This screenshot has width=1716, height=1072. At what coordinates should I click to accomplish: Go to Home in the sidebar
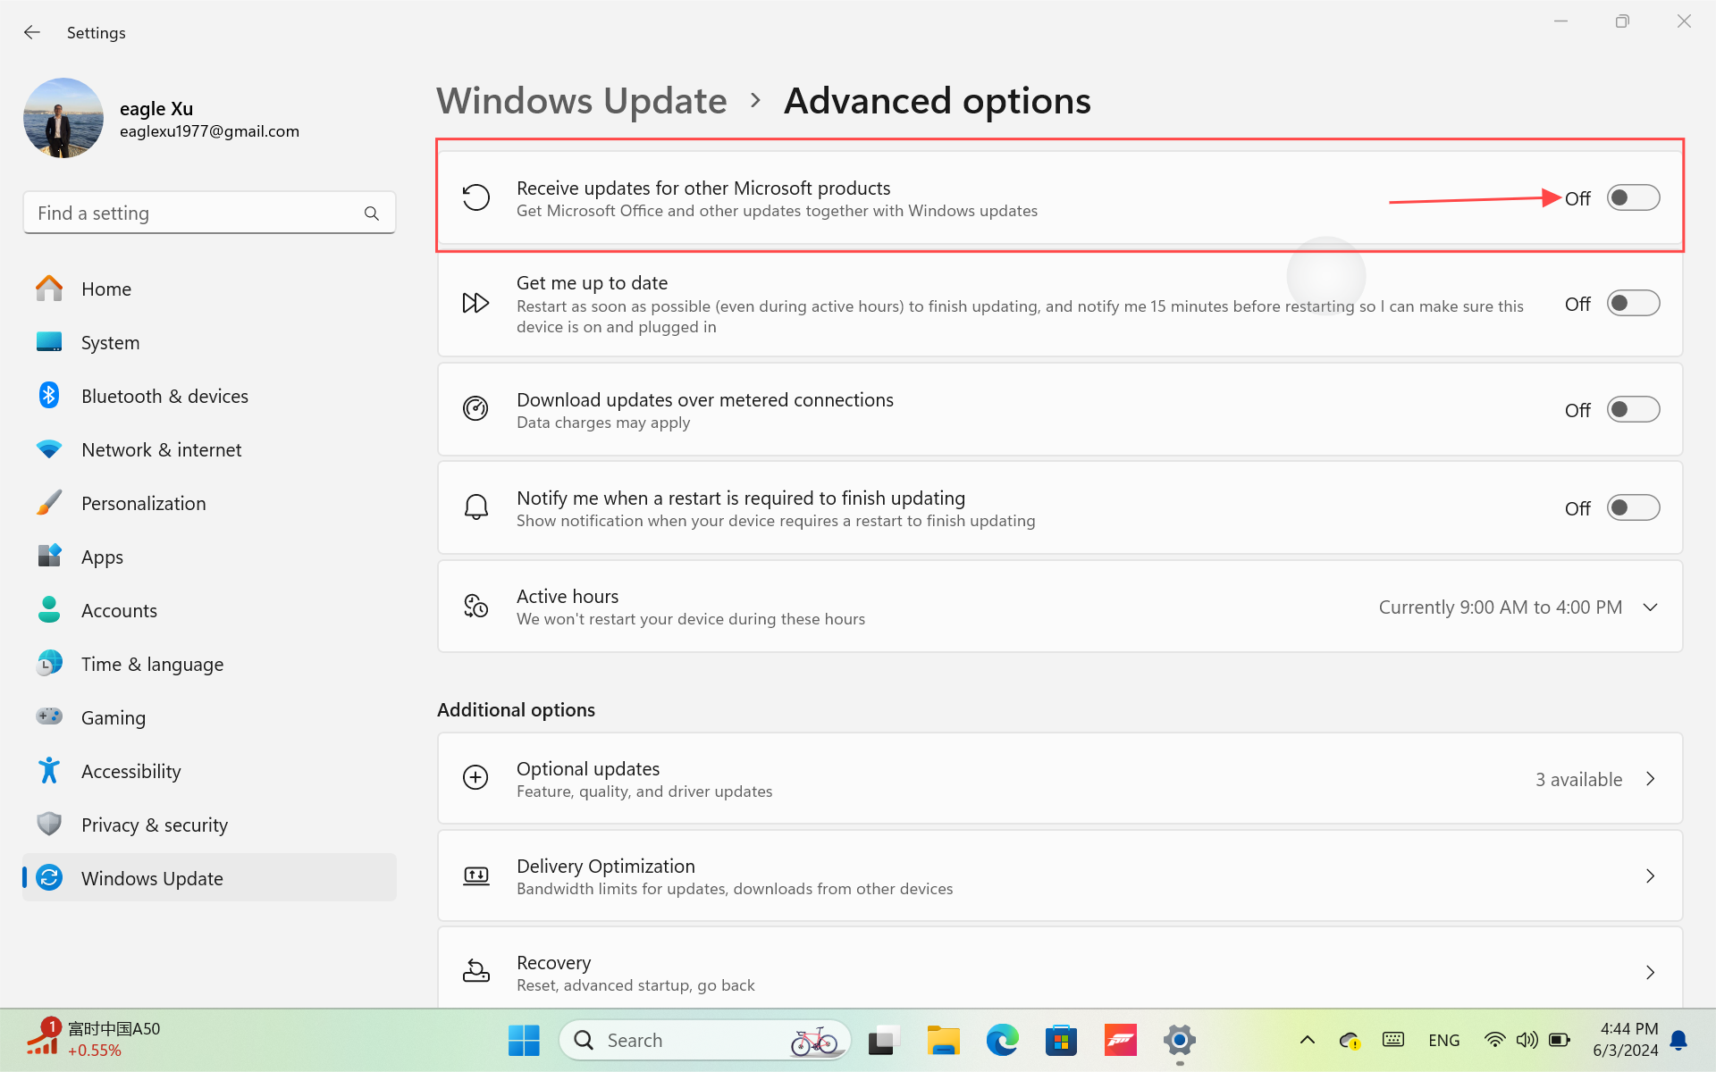click(209, 289)
